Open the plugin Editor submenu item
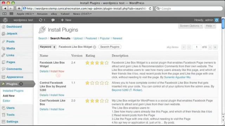 6,101
